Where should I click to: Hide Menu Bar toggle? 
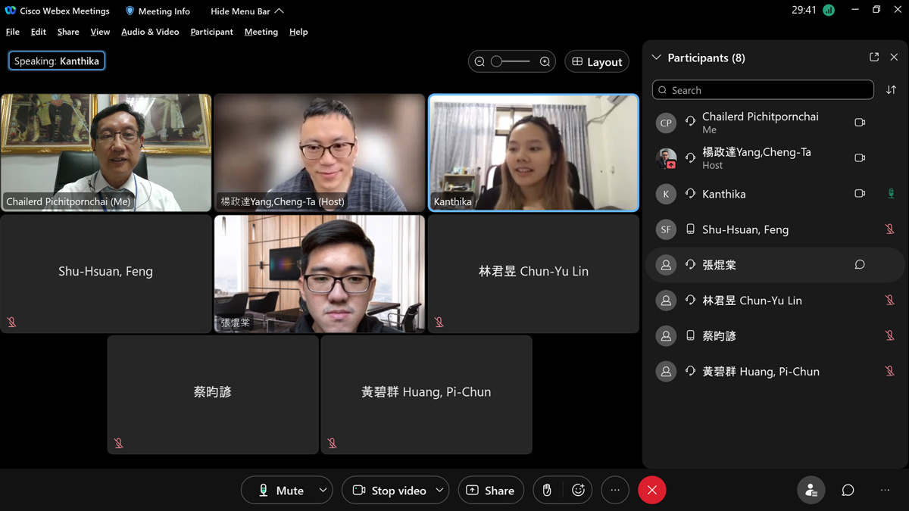247,11
